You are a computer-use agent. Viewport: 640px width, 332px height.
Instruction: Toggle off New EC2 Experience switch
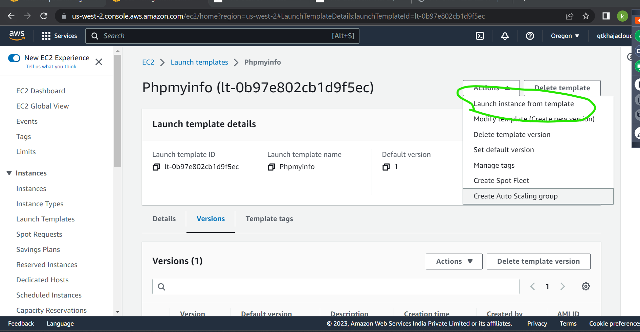(x=14, y=58)
